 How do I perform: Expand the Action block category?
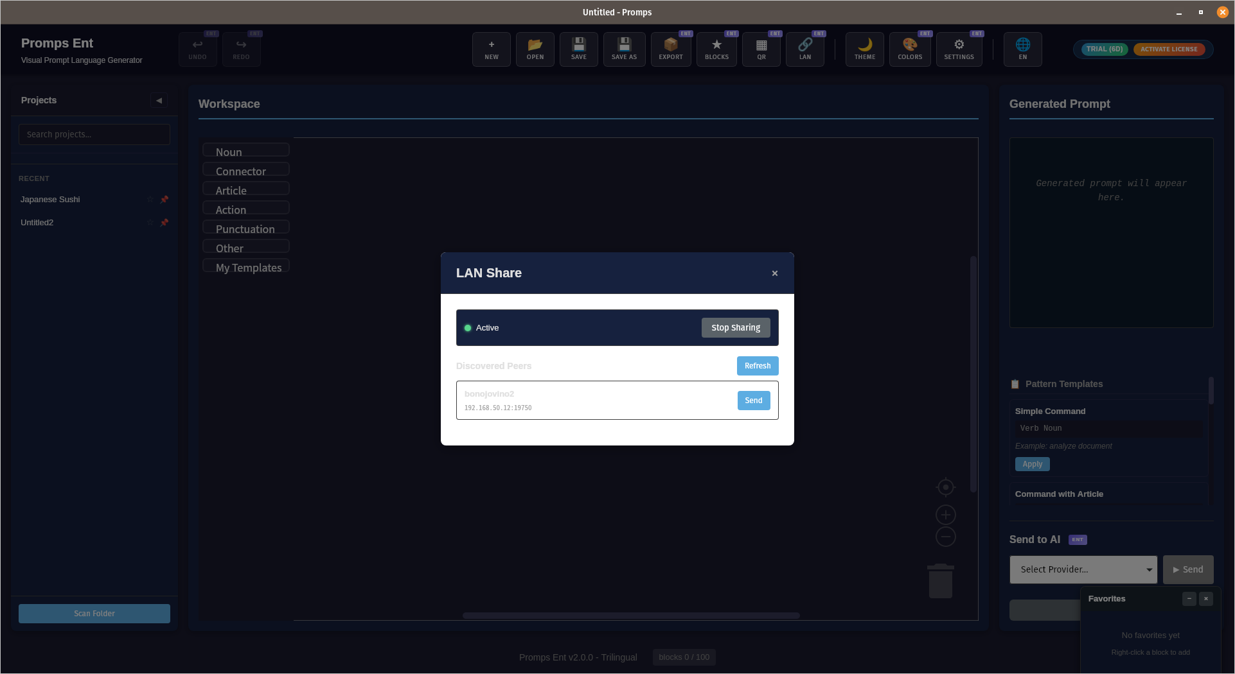[246, 208]
